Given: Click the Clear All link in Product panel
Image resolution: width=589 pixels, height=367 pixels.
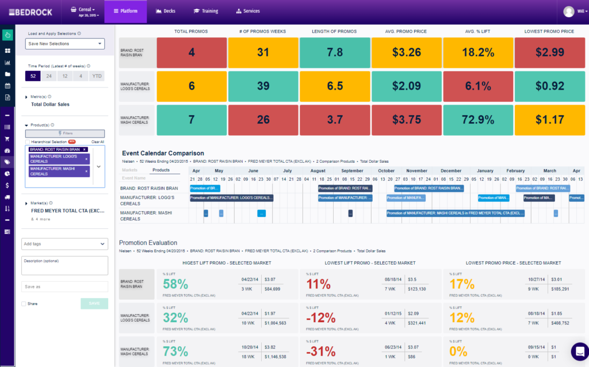Looking at the screenshot, I should coord(98,142).
